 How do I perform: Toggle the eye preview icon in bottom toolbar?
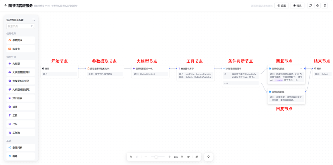point(188,157)
